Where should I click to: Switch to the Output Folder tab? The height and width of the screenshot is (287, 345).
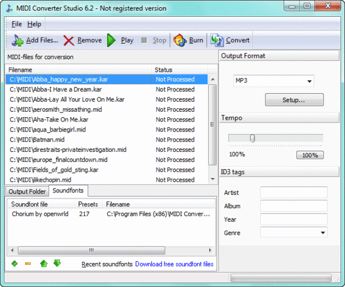[27, 191]
